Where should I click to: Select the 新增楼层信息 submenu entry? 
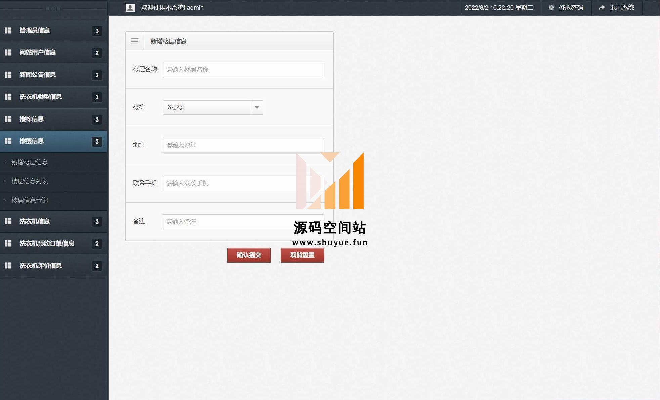(x=30, y=162)
